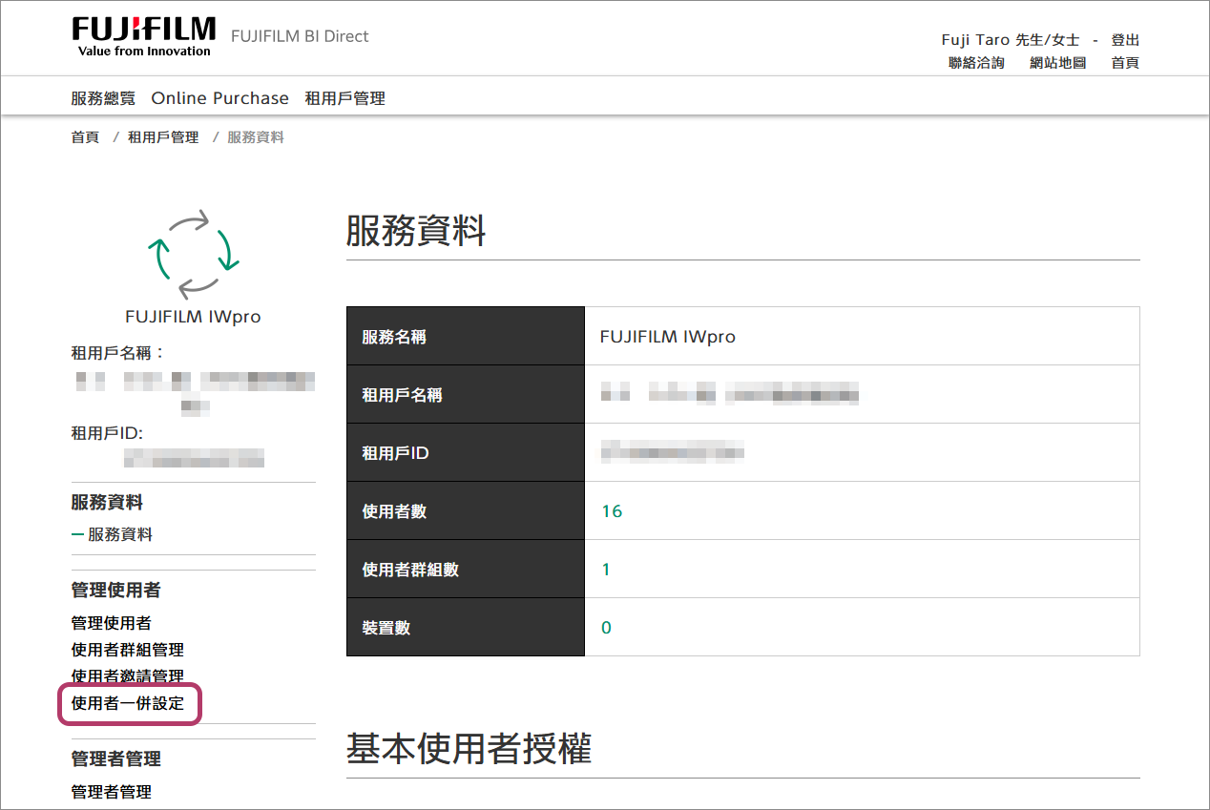The image size is (1210, 810).
Task: Click the FUJIFILM BI Direct title text
Action: (300, 36)
